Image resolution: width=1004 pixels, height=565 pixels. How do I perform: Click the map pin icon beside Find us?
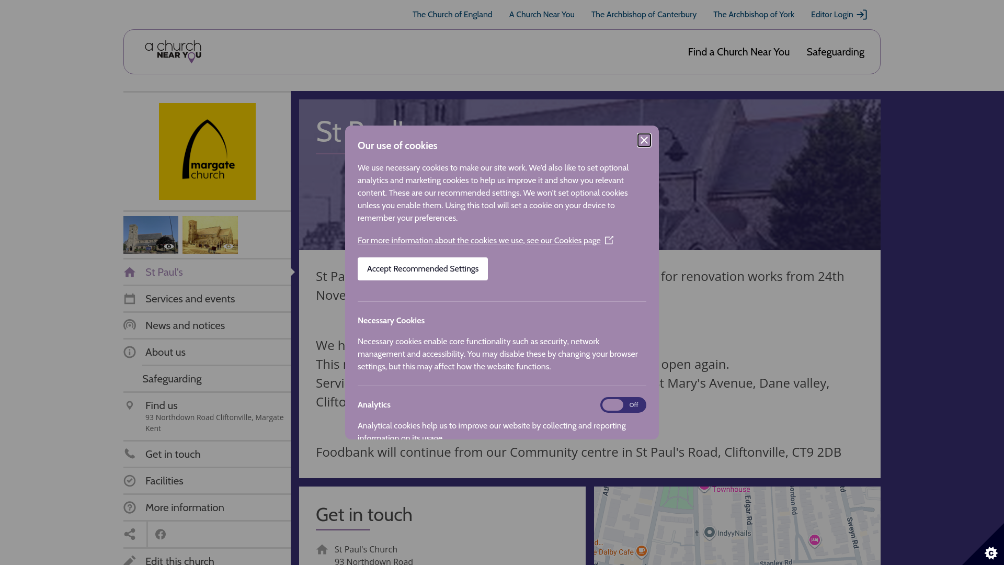130,405
